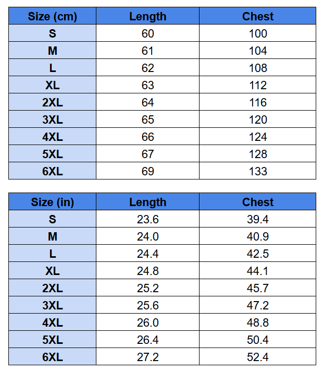Image resolution: width=323 pixels, height=371 pixels.
Task: Click the 52.4 chest value cell
Action: [x=257, y=356]
